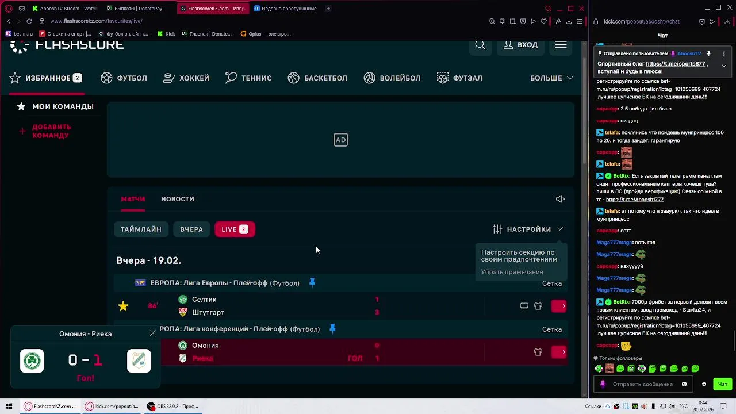
Task: Open the t.me/sports877 link in pinned message
Action: (x=675, y=64)
